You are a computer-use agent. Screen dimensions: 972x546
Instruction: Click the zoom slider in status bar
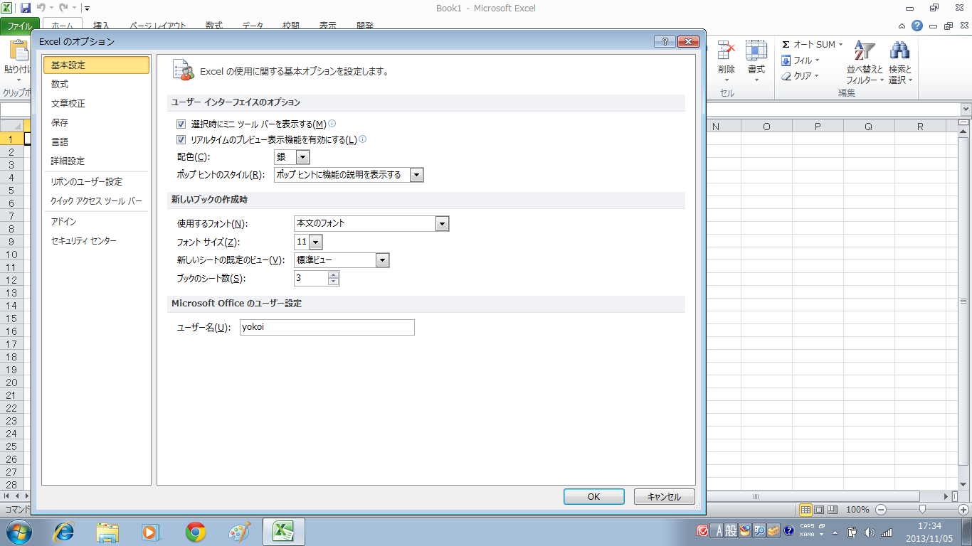coord(922,510)
